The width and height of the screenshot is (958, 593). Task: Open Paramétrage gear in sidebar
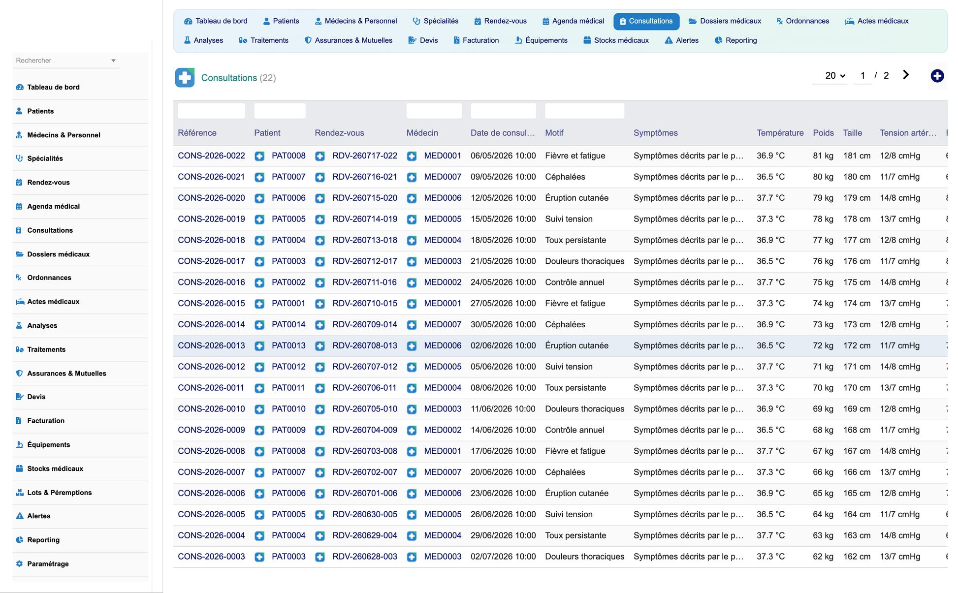coord(19,564)
